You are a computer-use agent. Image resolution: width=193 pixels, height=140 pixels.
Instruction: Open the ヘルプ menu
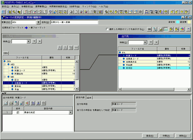103,7
